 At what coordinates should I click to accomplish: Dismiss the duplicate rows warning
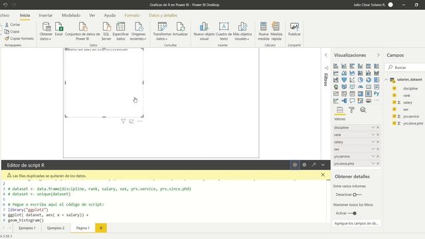(x=323, y=175)
